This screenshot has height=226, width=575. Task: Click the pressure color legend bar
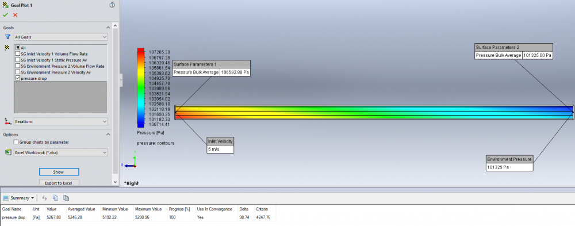140,87
